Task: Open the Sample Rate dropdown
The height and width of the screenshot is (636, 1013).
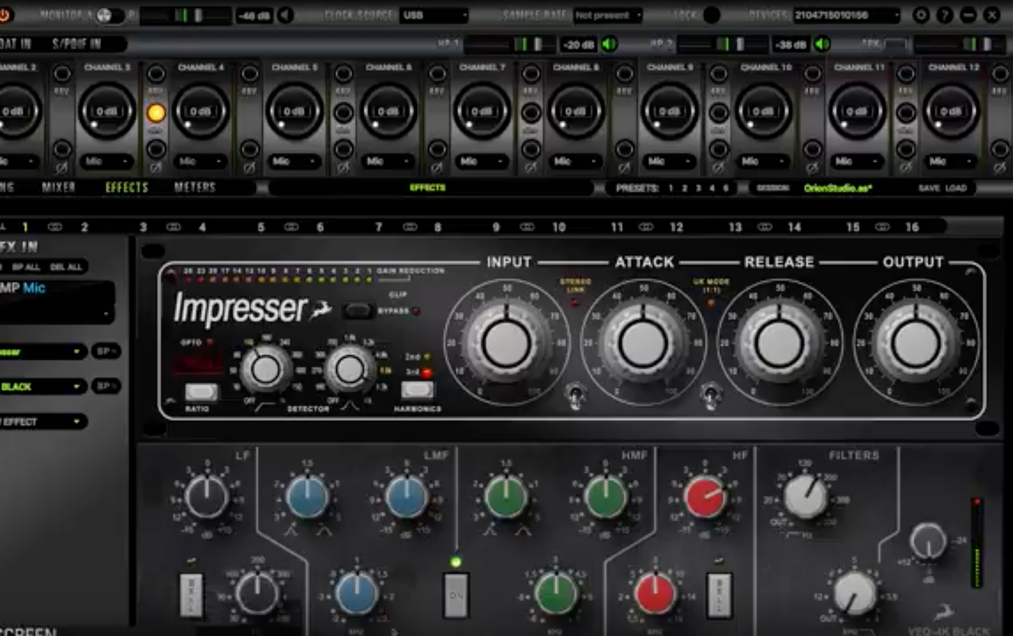Action: pyautogui.click(x=608, y=15)
